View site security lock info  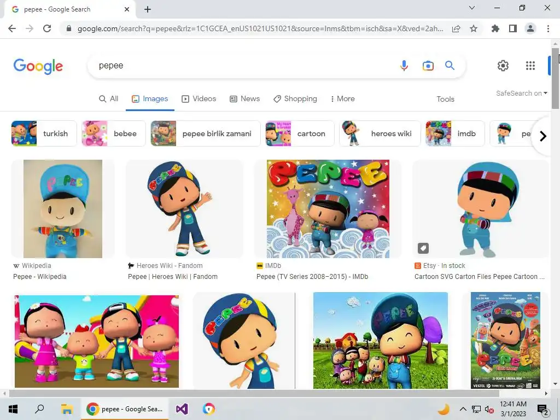(69, 28)
